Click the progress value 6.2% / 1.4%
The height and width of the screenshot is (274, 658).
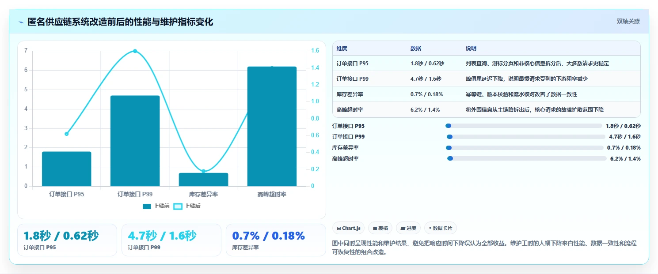click(x=625, y=158)
